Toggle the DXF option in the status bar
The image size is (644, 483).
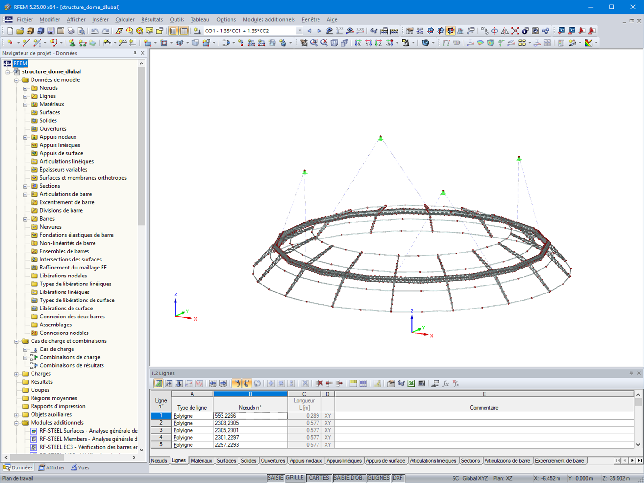coord(398,478)
